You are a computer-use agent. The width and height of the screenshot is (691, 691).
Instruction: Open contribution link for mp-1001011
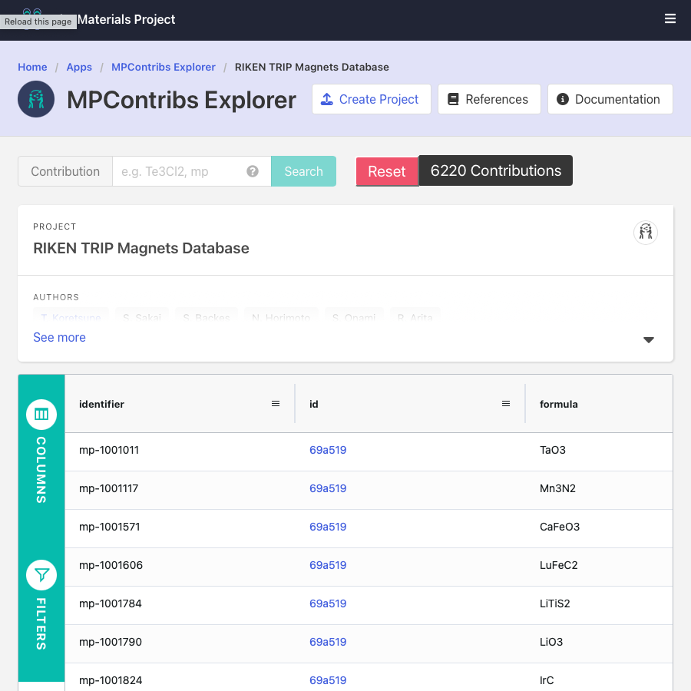(x=328, y=450)
